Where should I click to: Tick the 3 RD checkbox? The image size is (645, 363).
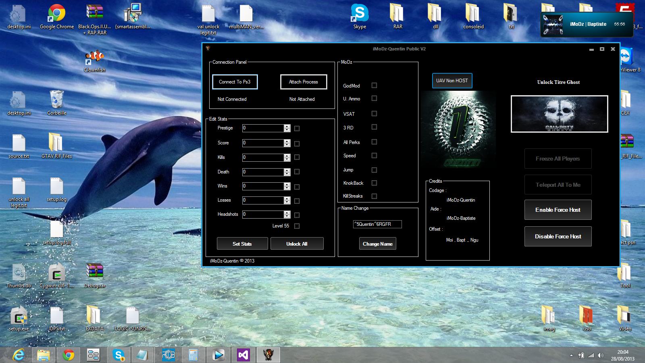[x=374, y=127]
